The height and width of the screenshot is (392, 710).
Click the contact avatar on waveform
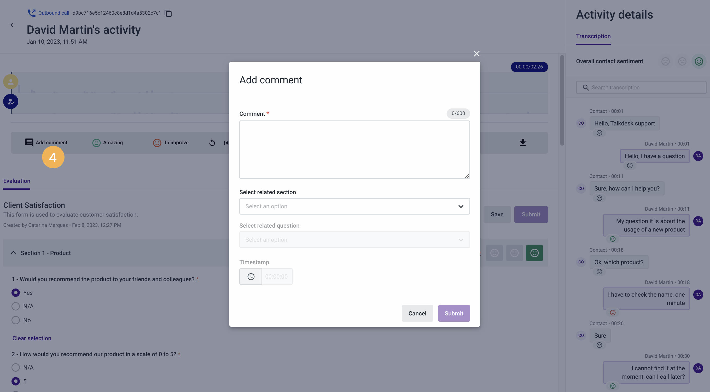pyautogui.click(x=11, y=82)
